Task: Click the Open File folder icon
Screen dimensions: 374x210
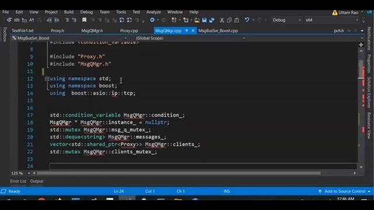Action: [197, 20]
